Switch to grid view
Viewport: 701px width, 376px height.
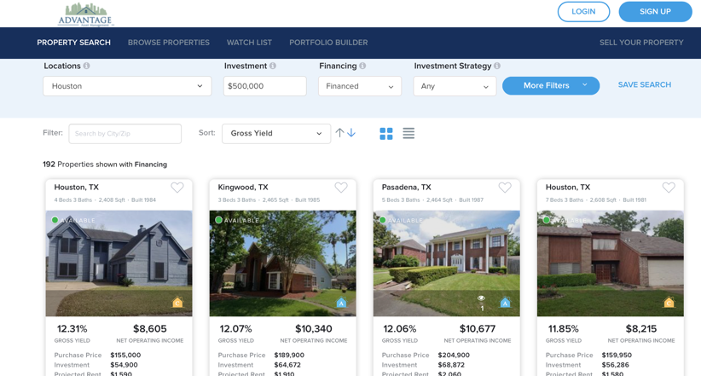386,134
